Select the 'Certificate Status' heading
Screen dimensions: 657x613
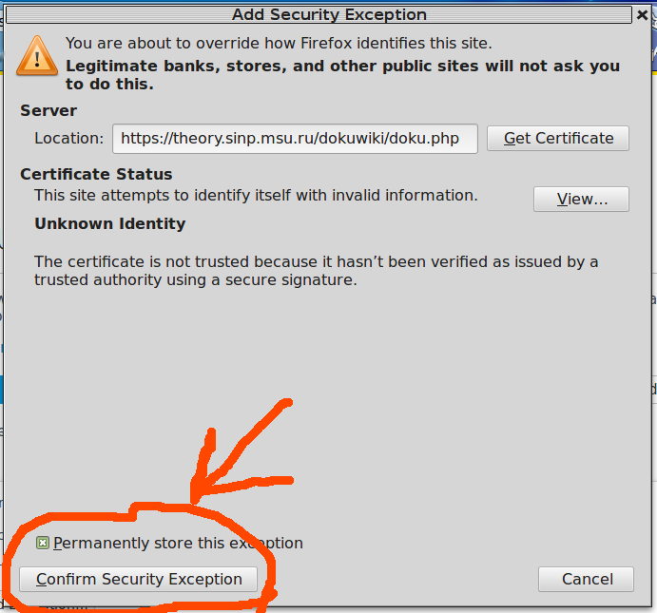(x=96, y=174)
